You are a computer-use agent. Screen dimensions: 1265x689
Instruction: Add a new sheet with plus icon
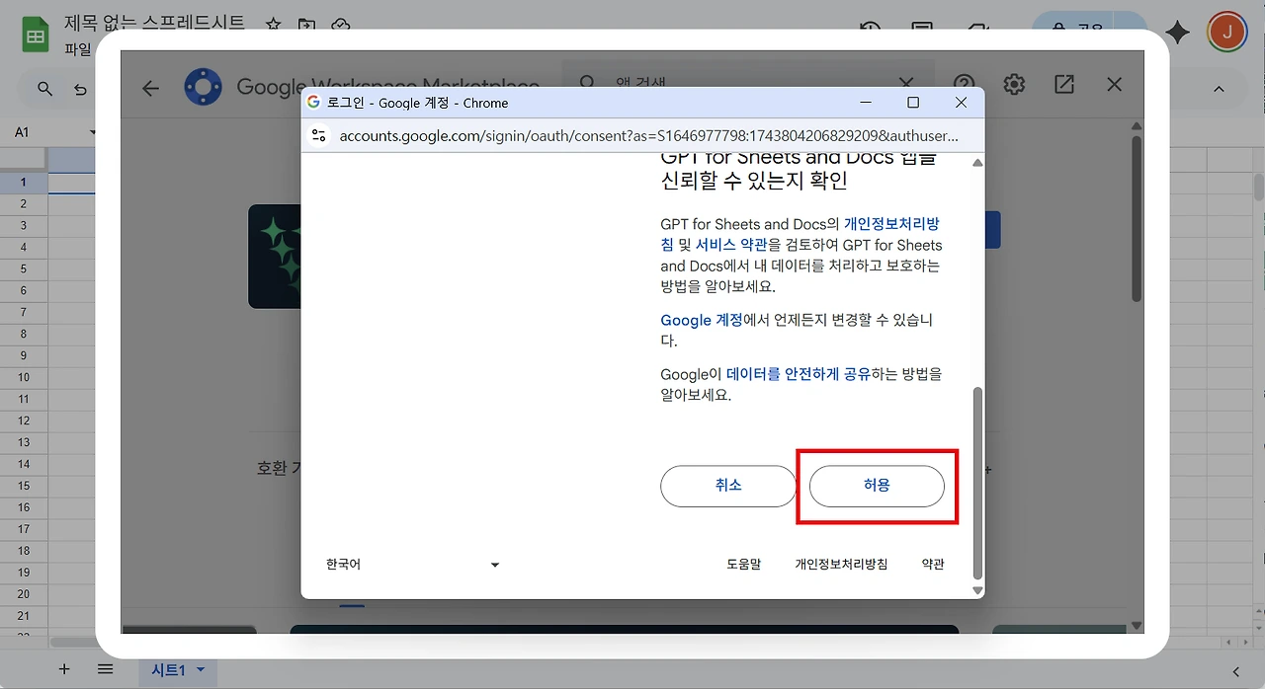click(64, 669)
